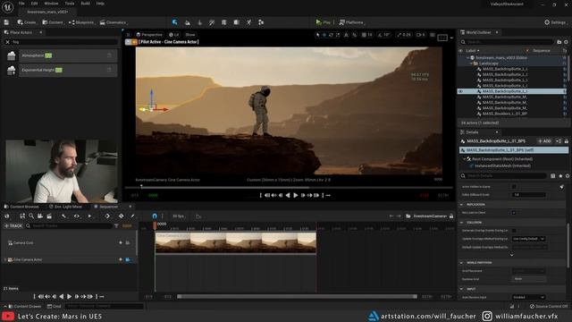
Task: Activate the Foliage mode icon in toolbar
Action: coord(199,22)
